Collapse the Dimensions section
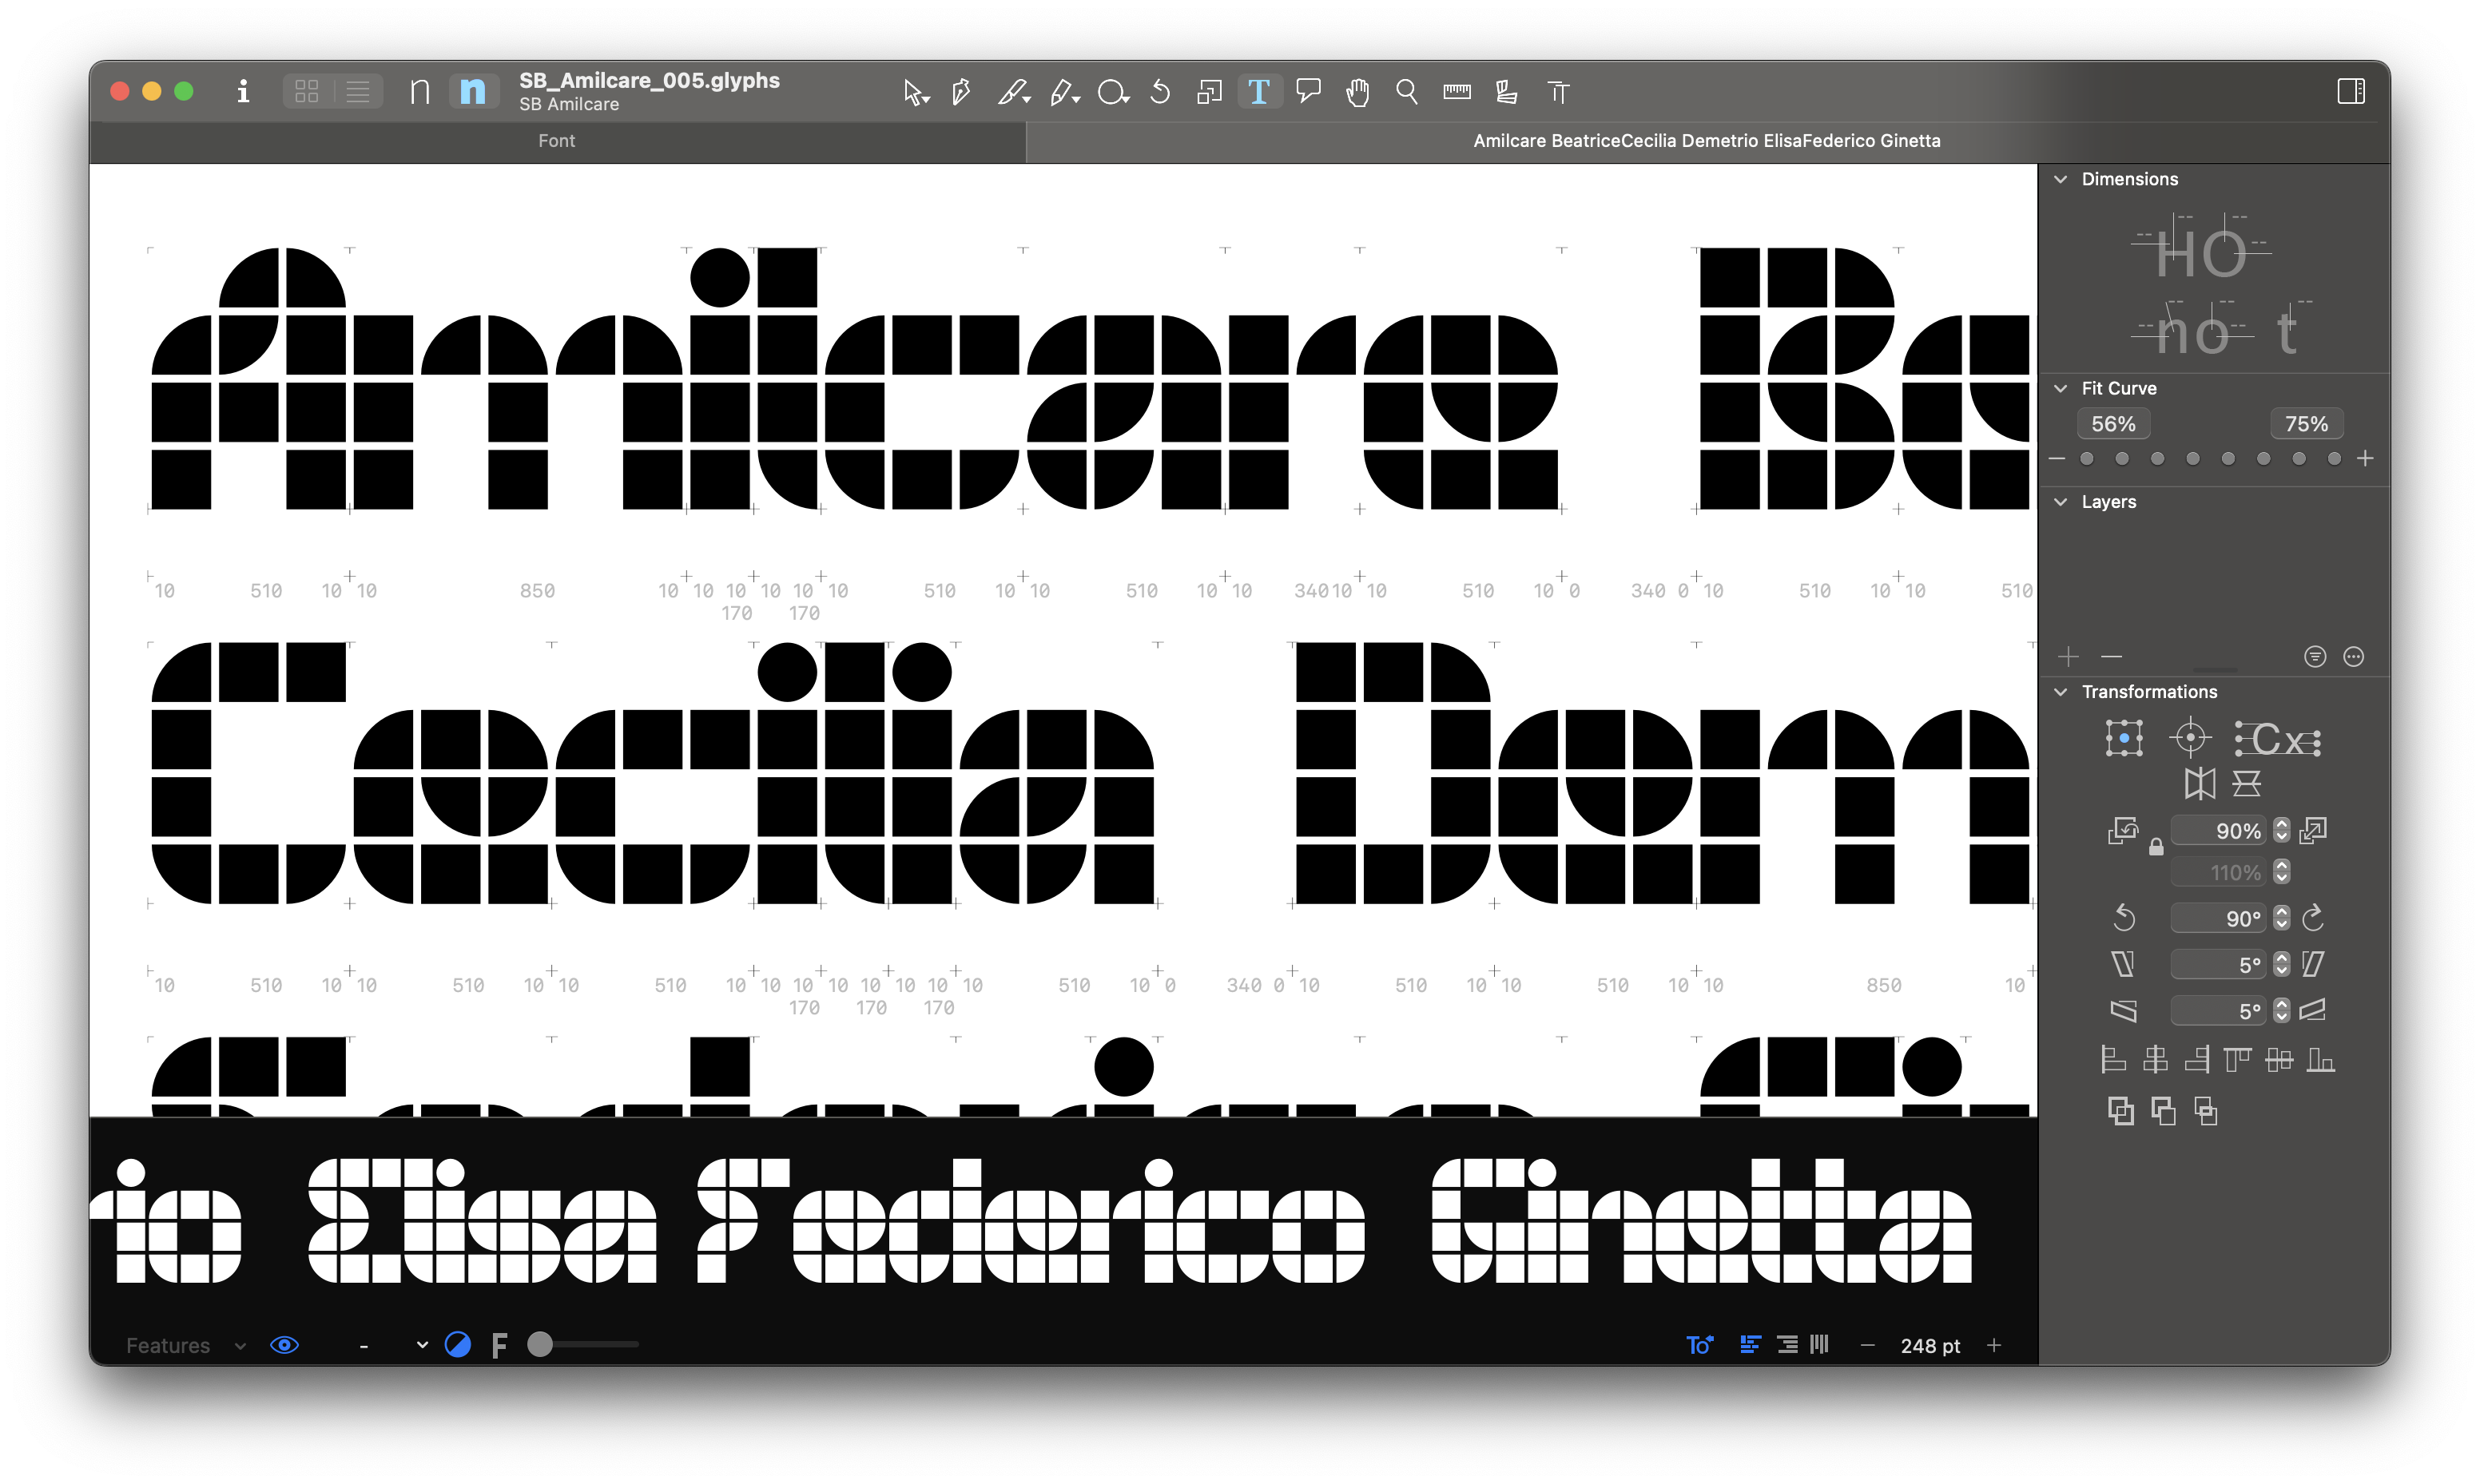 (2061, 179)
